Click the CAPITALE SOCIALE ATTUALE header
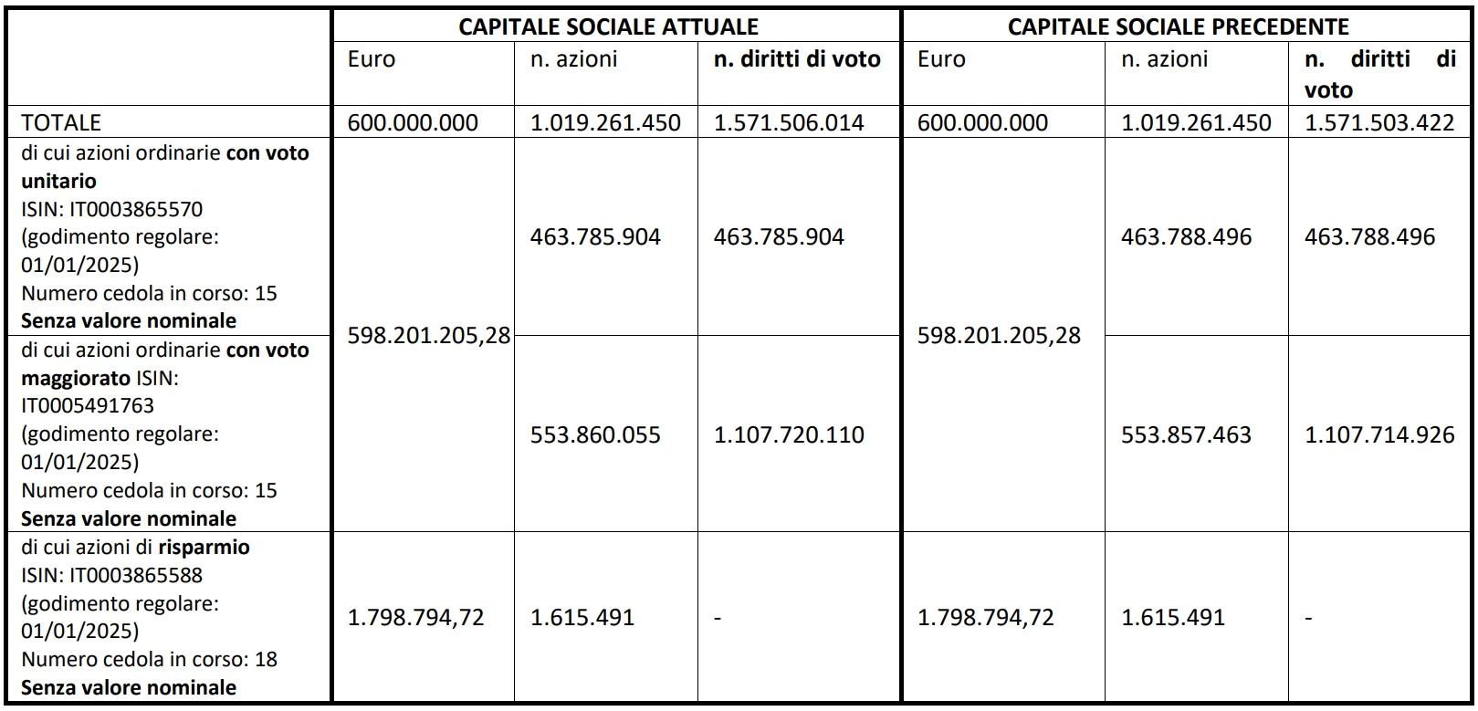1478x711 pixels. click(x=608, y=26)
